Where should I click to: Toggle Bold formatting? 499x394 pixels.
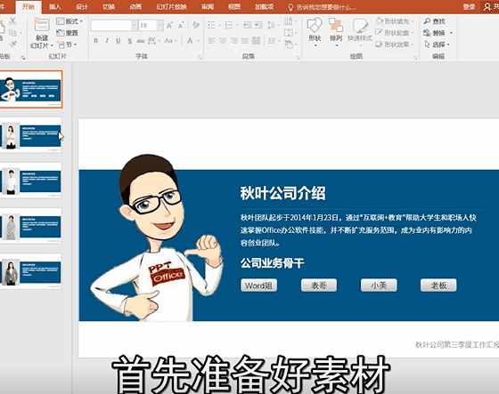[x=96, y=41]
